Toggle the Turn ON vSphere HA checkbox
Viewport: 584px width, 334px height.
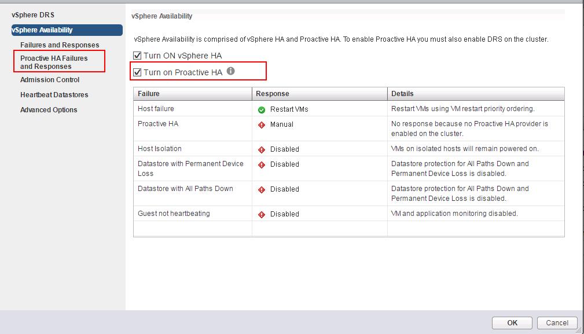(x=137, y=56)
